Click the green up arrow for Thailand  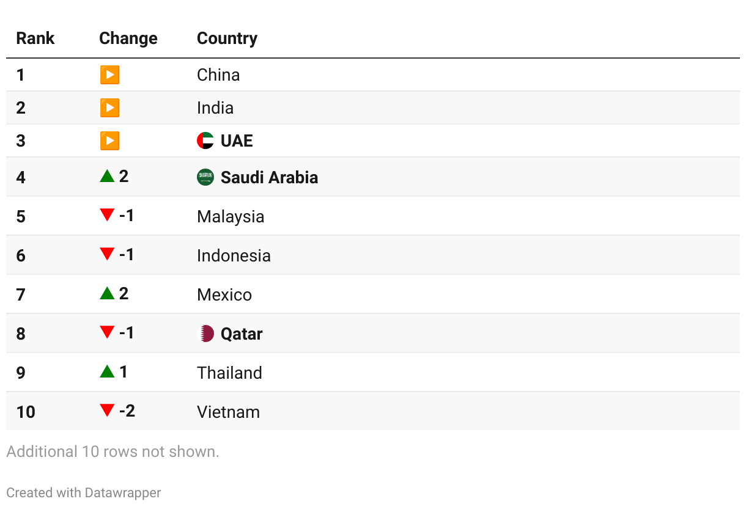pos(107,371)
